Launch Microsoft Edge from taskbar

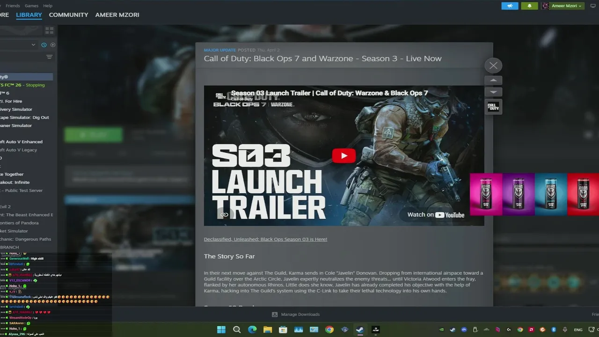pyautogui.click(x=252, y=330)
